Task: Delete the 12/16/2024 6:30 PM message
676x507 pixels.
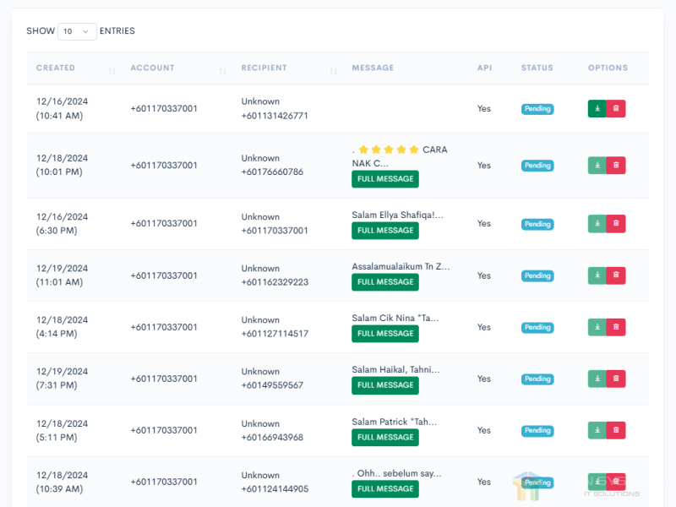Action: click(x=616, y=224)
